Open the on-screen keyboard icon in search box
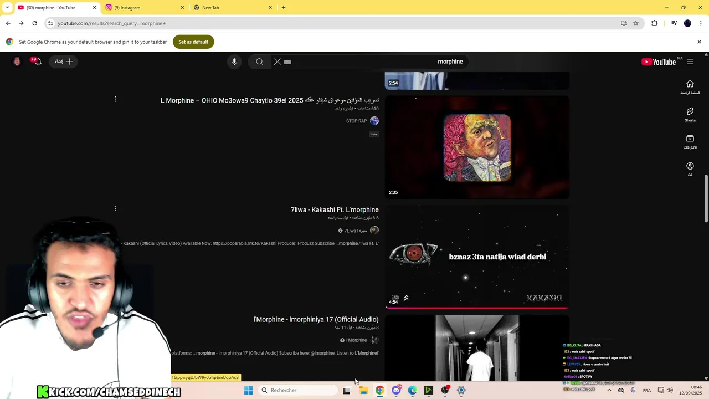Image resolution: width=709 pixels, height=399 pixels. point(287,62)
